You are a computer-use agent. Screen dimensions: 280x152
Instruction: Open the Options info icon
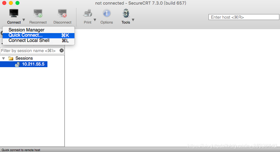(107, 13)
